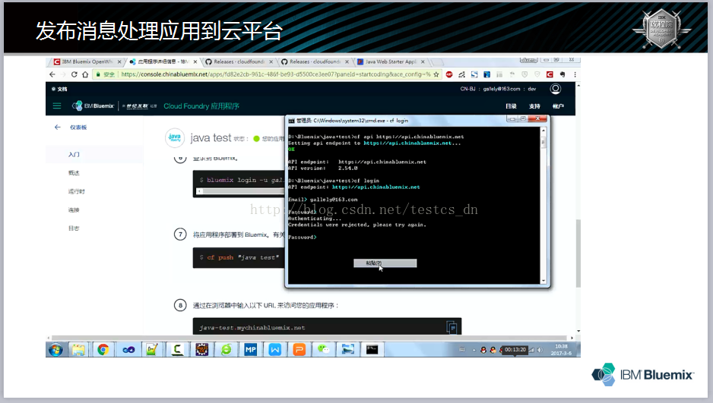Open the Evernote elephant extension icon
Viewport: 713px width, 403px height.
coord(562,74)
